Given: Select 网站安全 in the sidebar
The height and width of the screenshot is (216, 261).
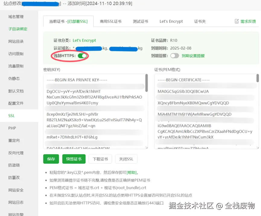Looking at the screenshot, I should pyautogui.click(x=16, y=190).
